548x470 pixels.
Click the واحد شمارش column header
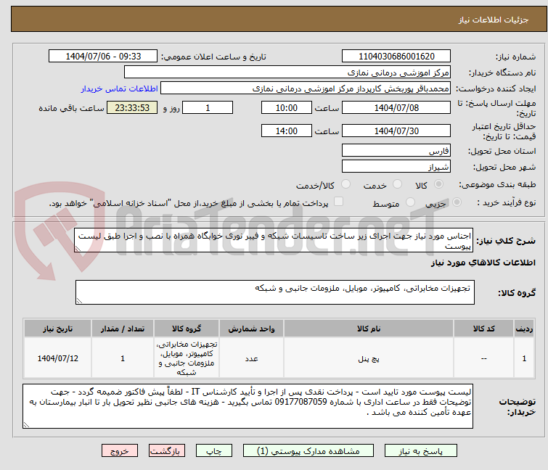pos(251,329)
